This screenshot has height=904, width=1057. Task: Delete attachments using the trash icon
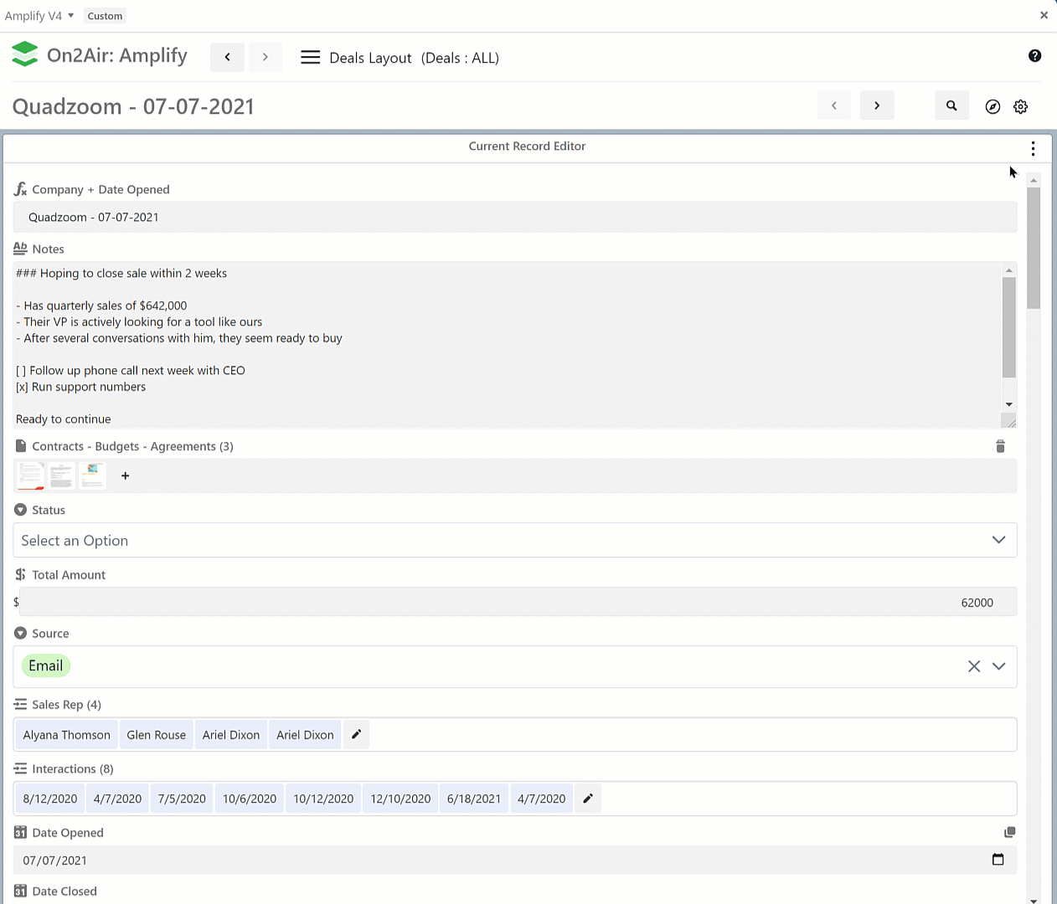(x=1000, y=447)
